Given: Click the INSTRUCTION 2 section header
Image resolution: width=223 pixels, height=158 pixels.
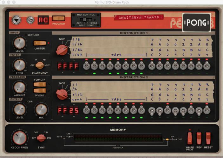Looking at the screenshot, I should (134, 77).
